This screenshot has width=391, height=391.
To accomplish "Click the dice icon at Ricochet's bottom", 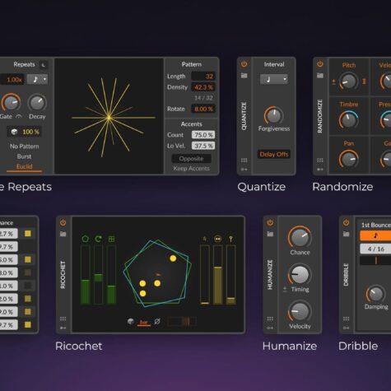I will point(131,321).
